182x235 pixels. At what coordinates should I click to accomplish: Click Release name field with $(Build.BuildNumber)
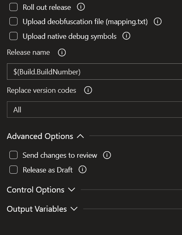(x=94, y=72)
